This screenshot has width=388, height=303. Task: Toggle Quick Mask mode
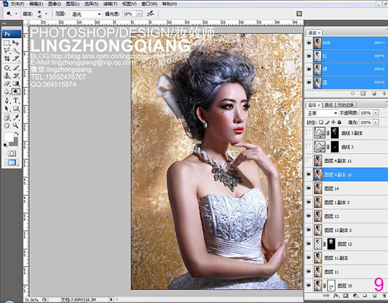[x=12, y=154]
